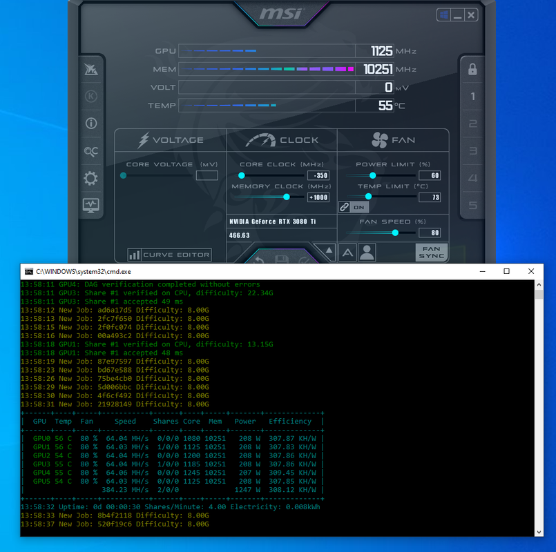Image resolution: width=556 pixels, height=552 pixels.
Task: Click the Fan Sync button
Action: click(431, 253)
